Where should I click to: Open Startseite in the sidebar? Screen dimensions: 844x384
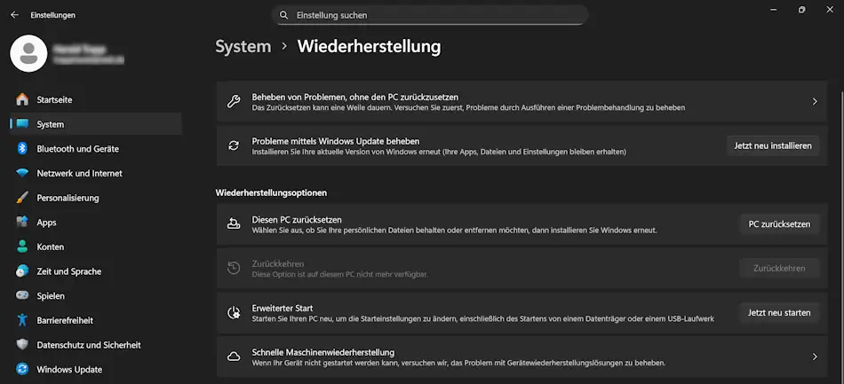pos(96,99)
